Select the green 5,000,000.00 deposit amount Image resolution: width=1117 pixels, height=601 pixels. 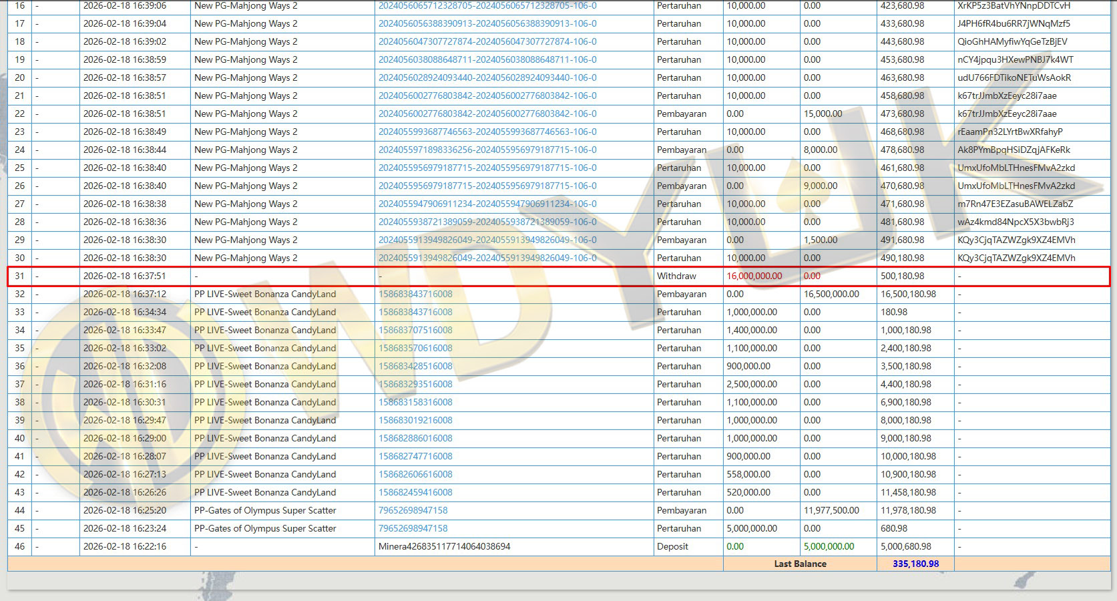click(x=829, y=546)
